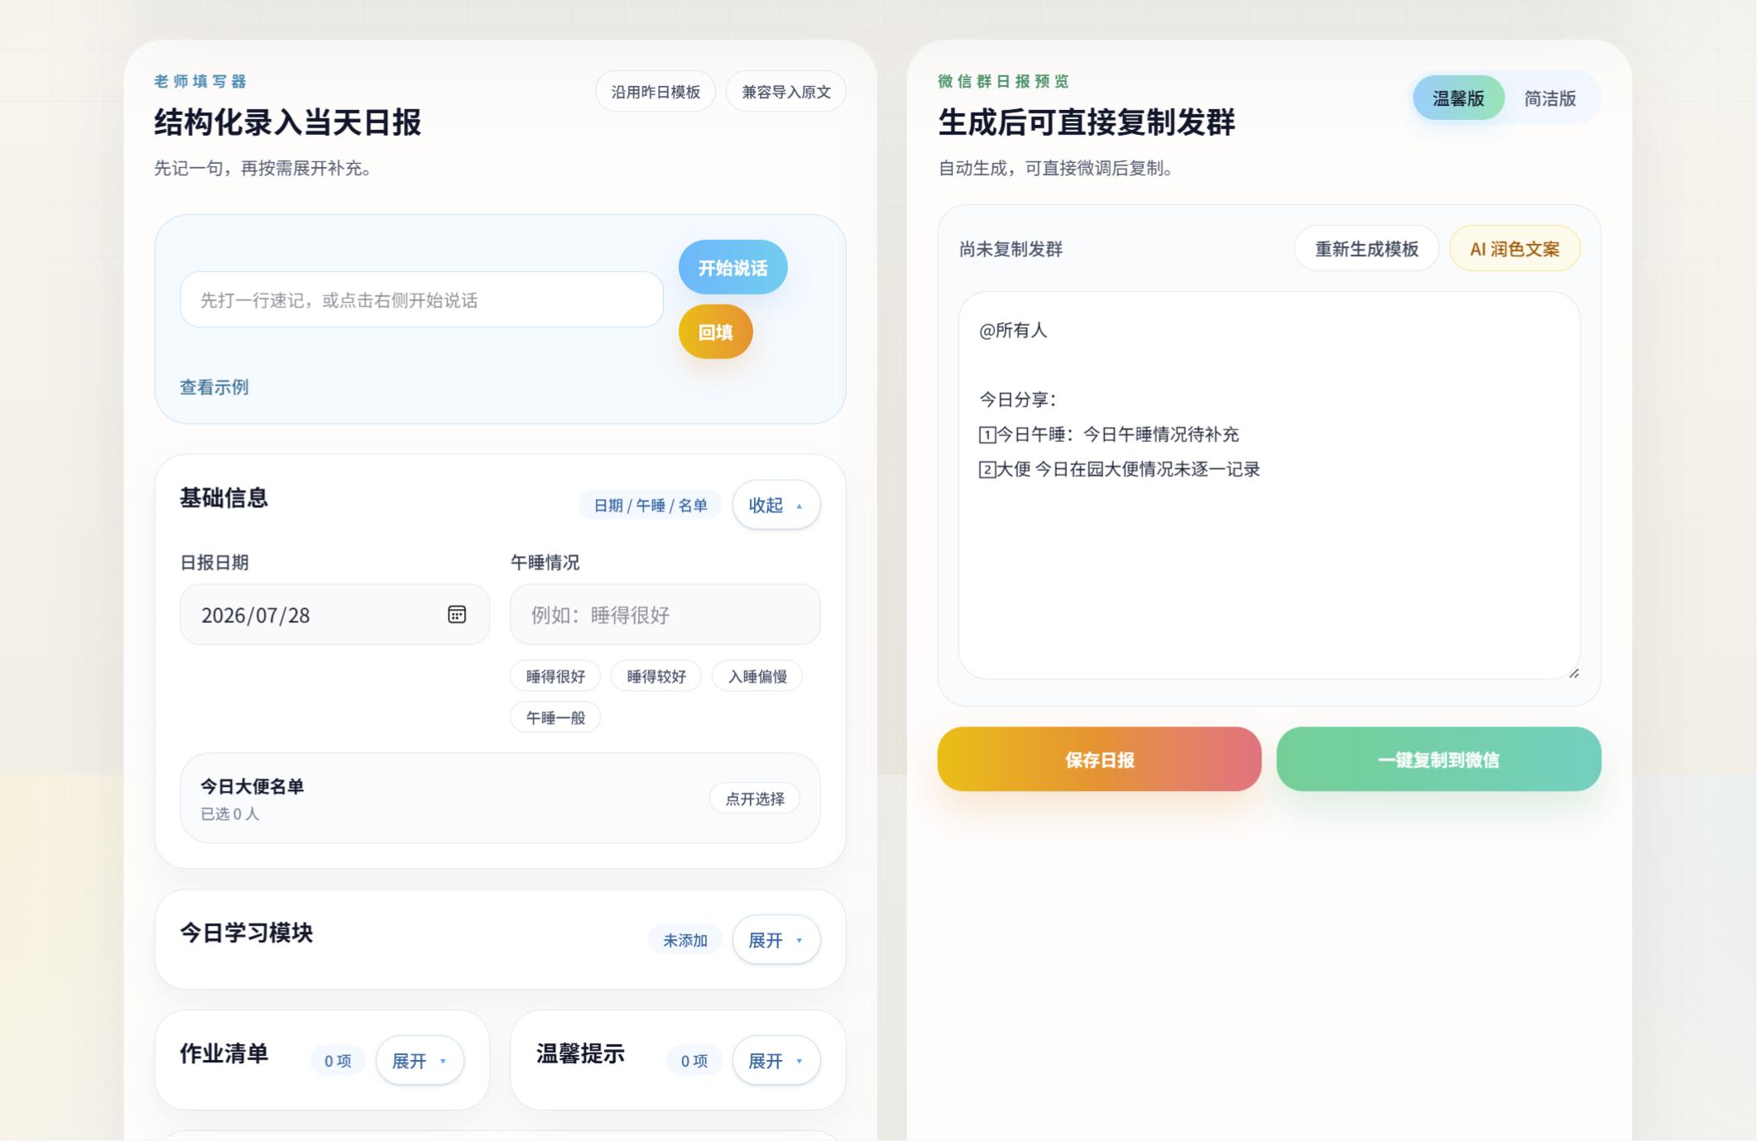Image resolution: width=1757 pixels, height=1141 pixels.
Task: Select the 睡得较好 quick chip
Action: pos(656,676)
